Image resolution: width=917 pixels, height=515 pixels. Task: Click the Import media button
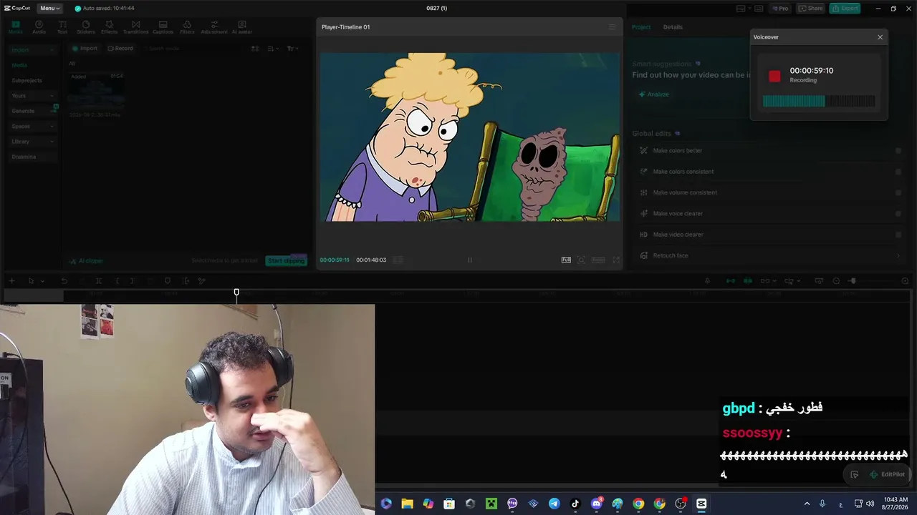[x=85, y=49]
